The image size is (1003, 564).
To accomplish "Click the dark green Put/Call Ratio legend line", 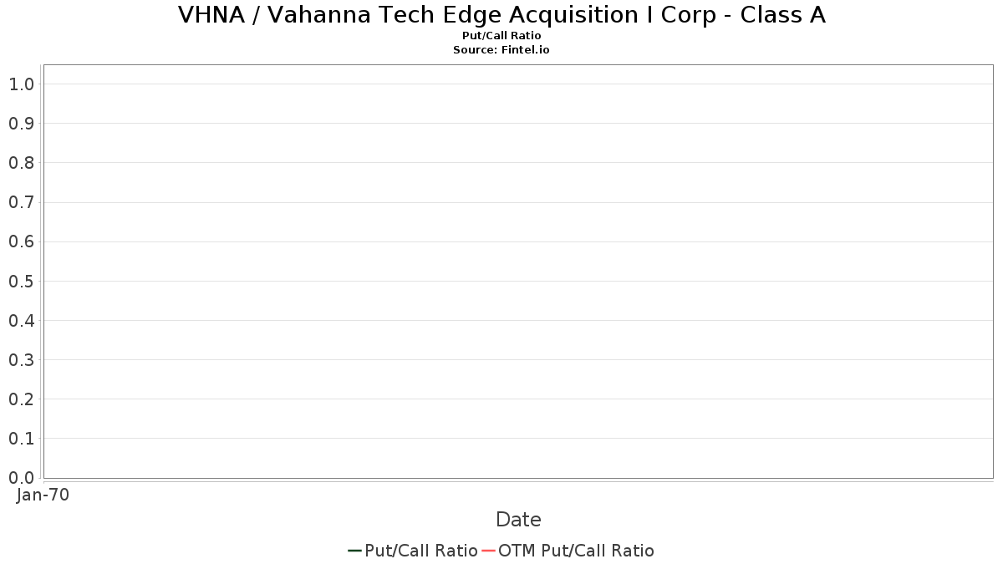I will (354, 551).
